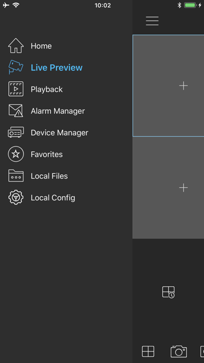The image size is (204, 363).
Task: Tap the Wi-Fi status icon
Action: click(16, 5)
